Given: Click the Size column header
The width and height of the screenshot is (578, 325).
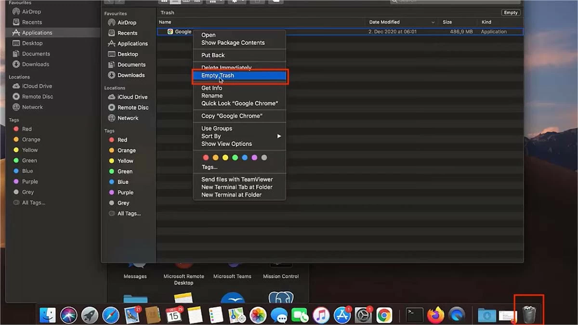Looking at the screenshot, I should 447,22.
